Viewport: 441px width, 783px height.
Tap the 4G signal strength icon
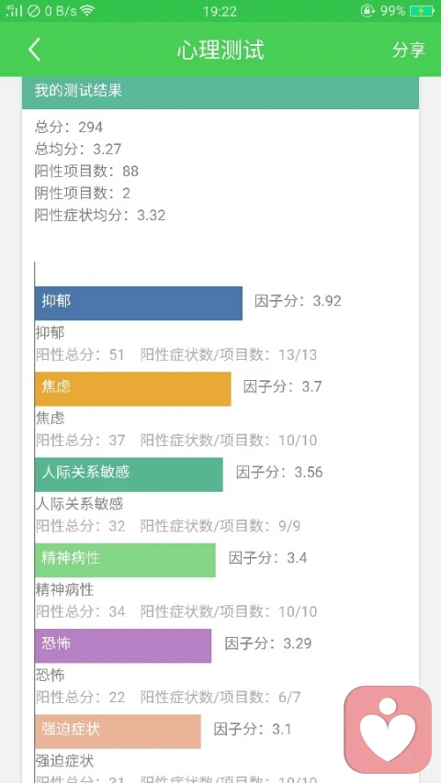pos(14,10)
